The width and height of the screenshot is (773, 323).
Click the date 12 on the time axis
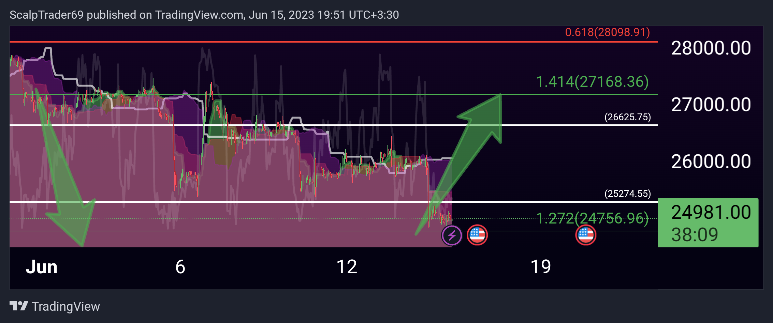347,267
